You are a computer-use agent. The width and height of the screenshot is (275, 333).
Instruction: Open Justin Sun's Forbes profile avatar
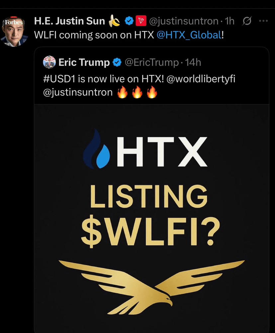click(x=14, y=31)
